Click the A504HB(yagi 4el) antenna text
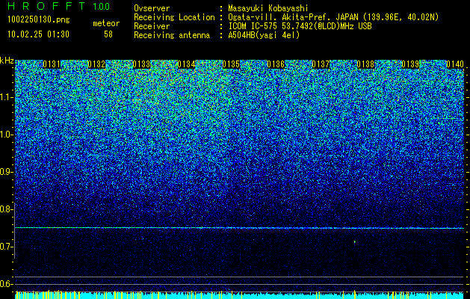This screenshot has width=470, height=299. pos(264,35)
